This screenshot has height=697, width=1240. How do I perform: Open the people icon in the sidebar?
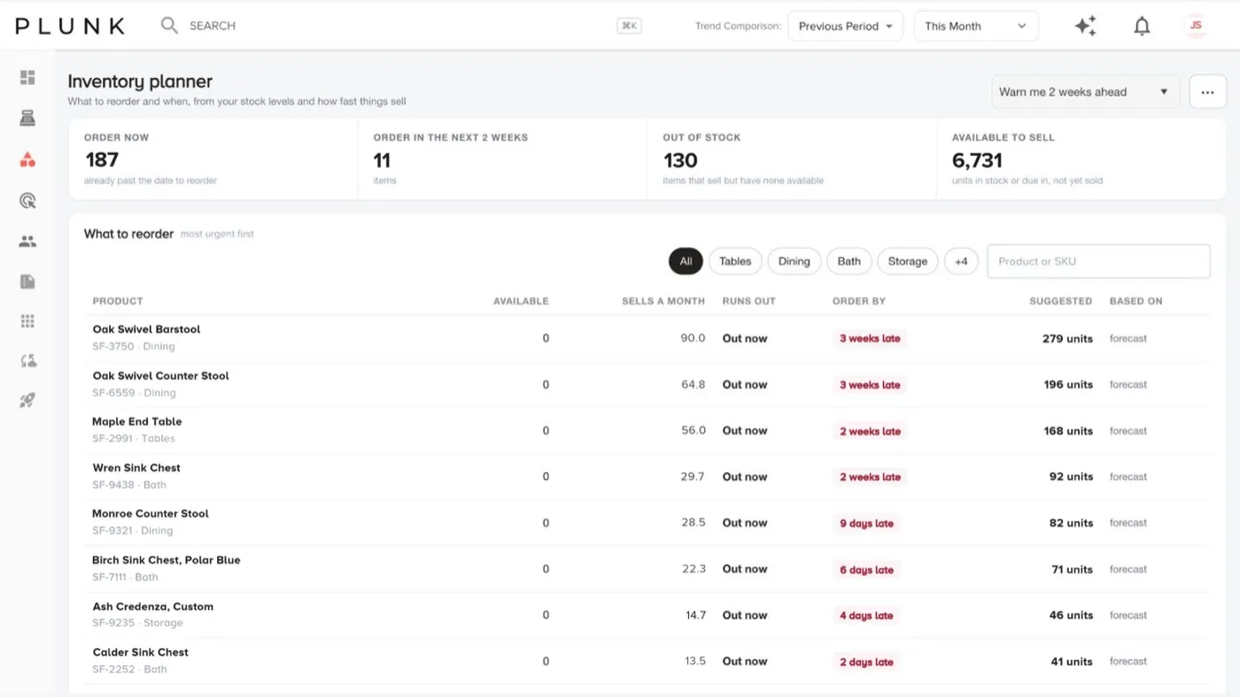(x=27, y=241)
